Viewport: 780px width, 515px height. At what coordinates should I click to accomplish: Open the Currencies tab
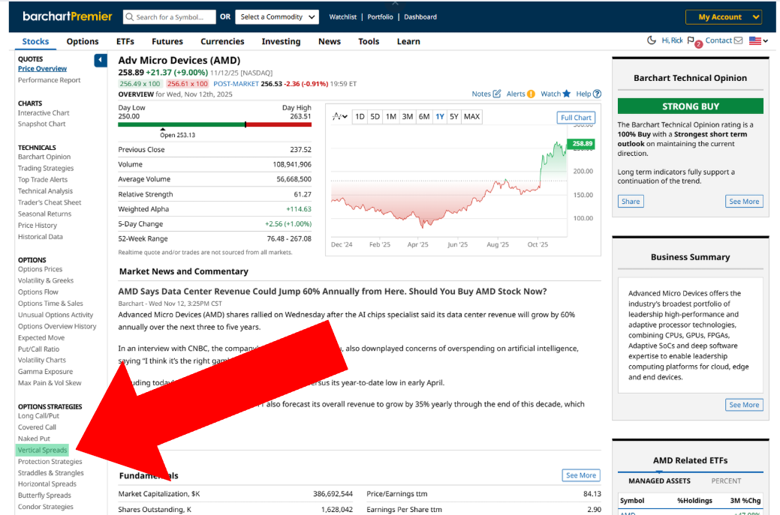[222, 42]
